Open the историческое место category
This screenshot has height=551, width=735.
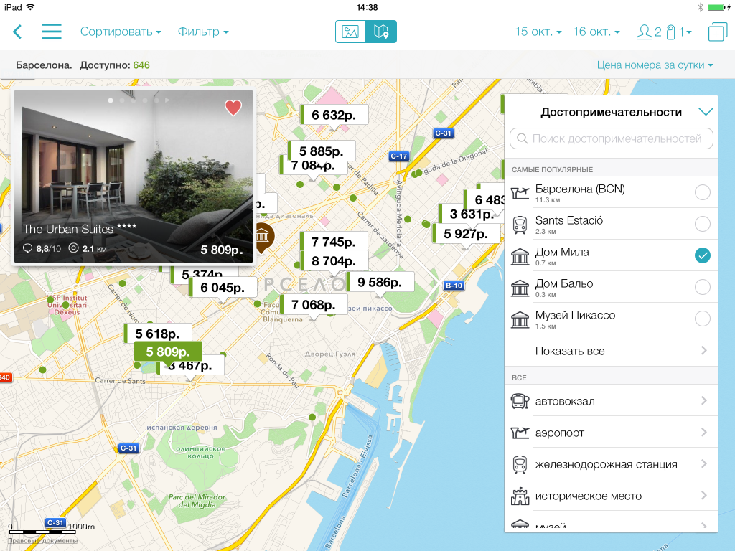(x=611, y=496)
